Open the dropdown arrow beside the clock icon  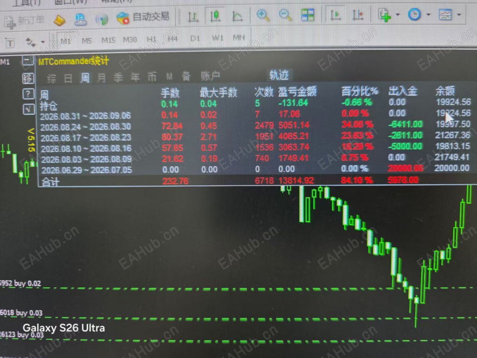tap(428, 15)
